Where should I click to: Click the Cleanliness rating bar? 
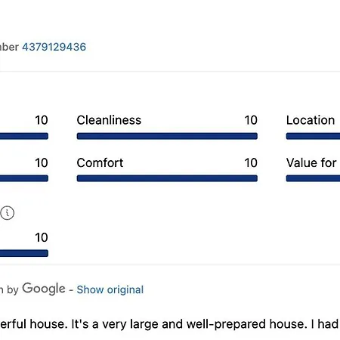(167, 136)
